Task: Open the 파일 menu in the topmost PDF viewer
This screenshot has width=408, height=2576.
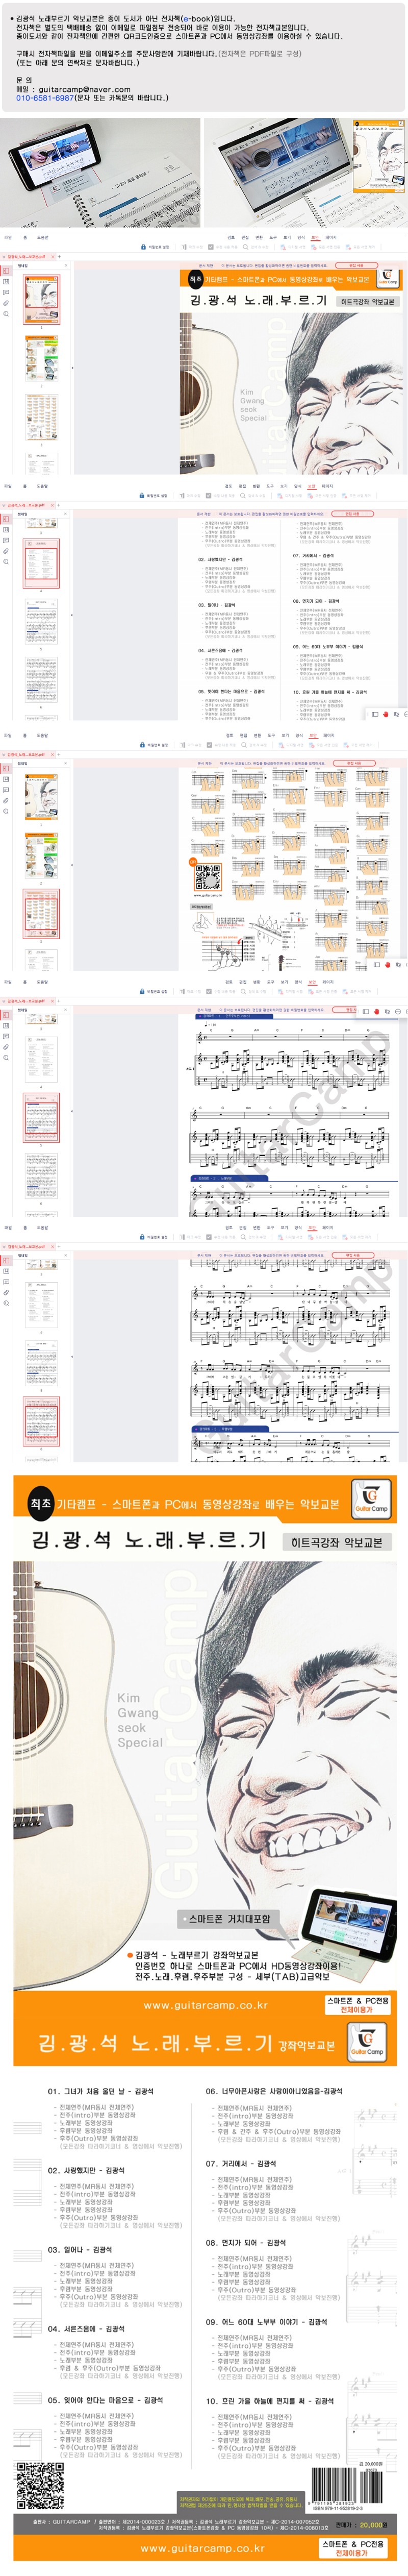Action: click(x=8, y=237)
